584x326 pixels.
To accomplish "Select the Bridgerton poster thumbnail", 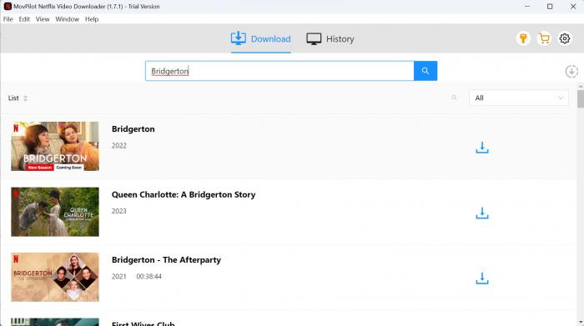I will click(x=55, y=146).
